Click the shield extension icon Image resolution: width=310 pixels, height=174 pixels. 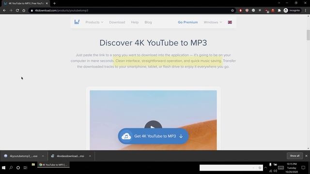(x=247, y=11)
